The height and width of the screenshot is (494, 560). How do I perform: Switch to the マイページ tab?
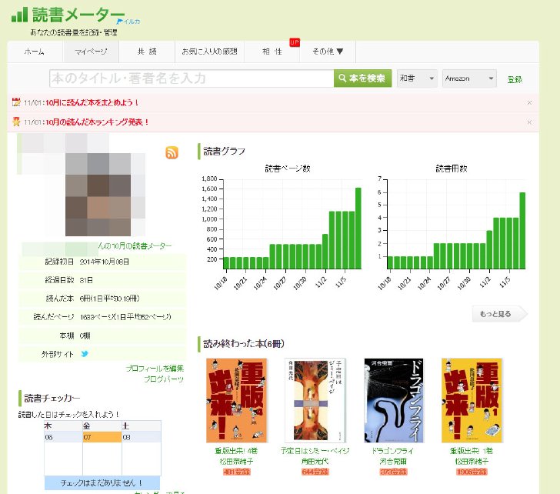pyautogui.click(x=91, y=52)
